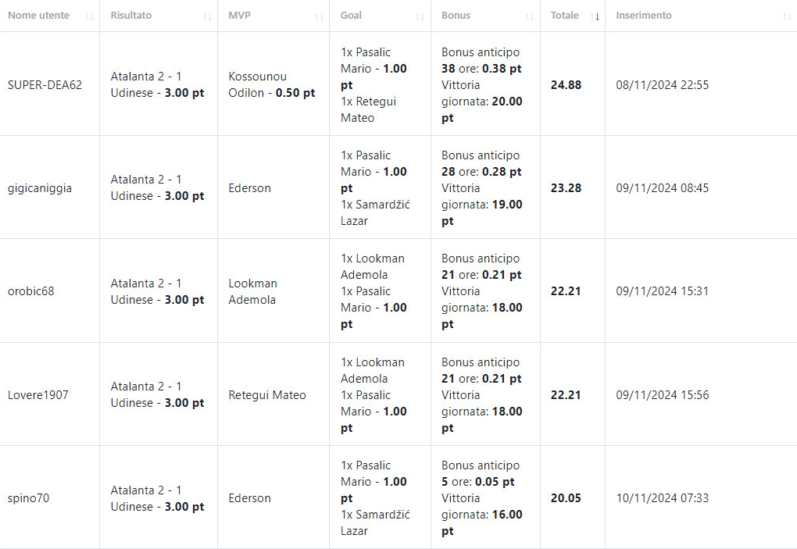Click the Totale descending sort arrow
797x549 pixels.
coord(595,16)
